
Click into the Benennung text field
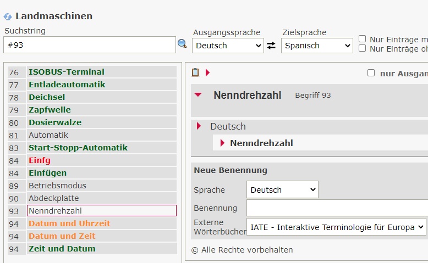[x=337, y=208]
